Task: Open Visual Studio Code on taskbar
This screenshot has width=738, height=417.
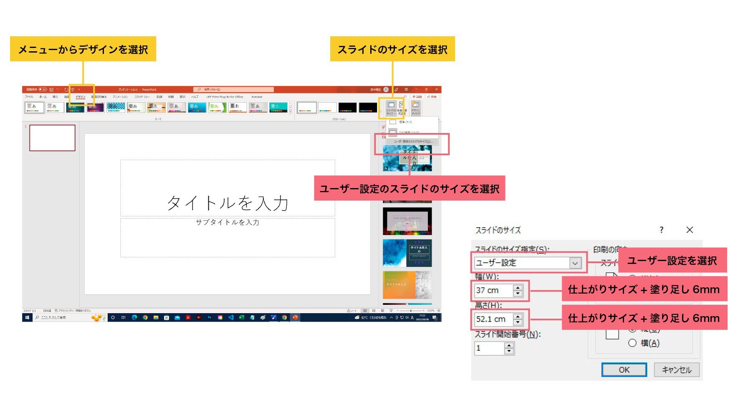Action: (x=231, y=317)
